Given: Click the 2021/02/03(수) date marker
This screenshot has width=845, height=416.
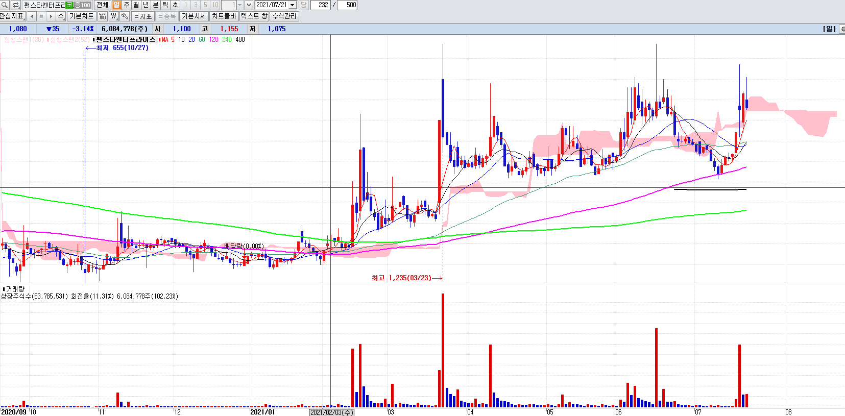Looking at the screenshot, I should [x=332, y=412].
